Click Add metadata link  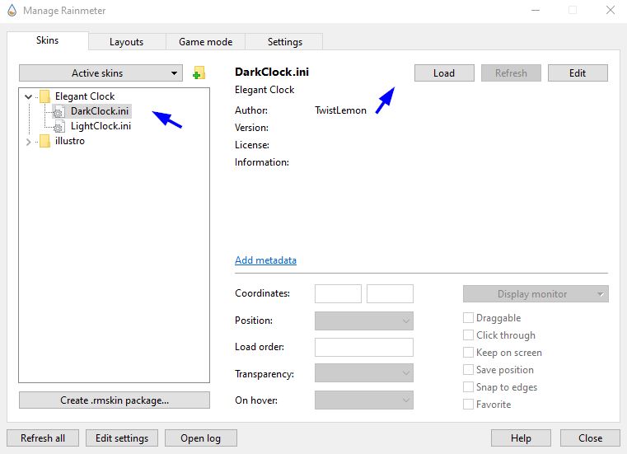(265, 260)
